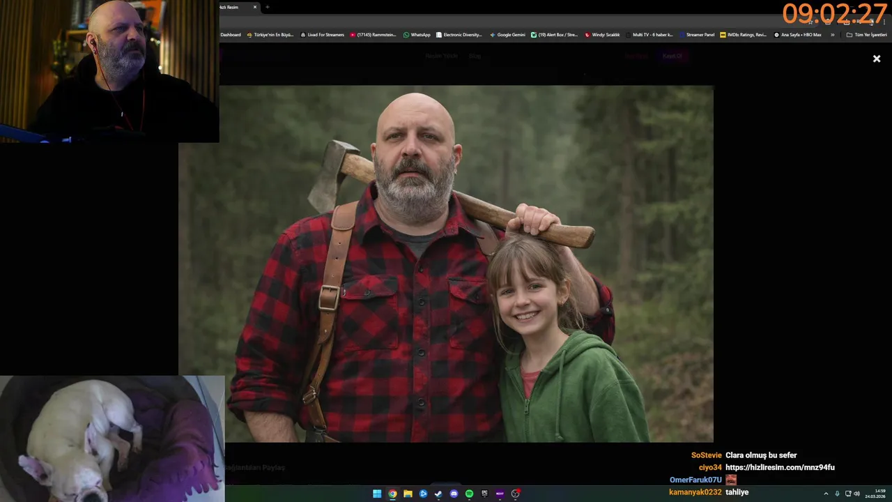
Task: Close the image lightbox with the X
Action: (x=877, y=59)
